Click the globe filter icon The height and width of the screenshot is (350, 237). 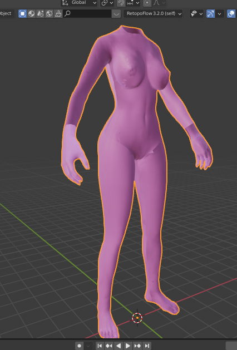click(x=50, y=13)
